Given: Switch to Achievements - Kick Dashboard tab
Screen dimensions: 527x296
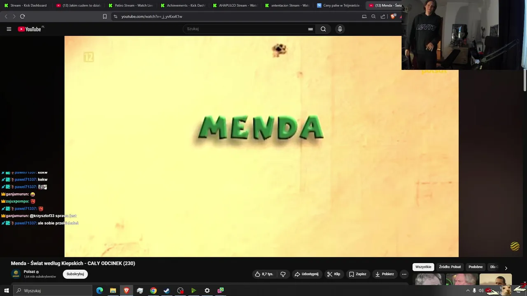Looking at the screenshot, I should coord(183,5).
